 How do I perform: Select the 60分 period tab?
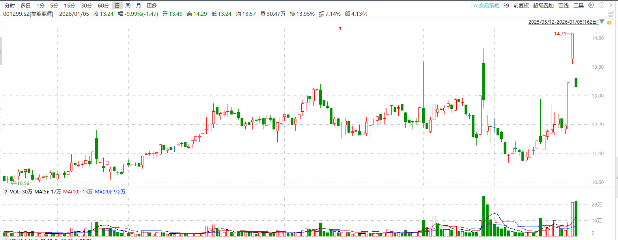pyautogui.click(x=103, y=6)
